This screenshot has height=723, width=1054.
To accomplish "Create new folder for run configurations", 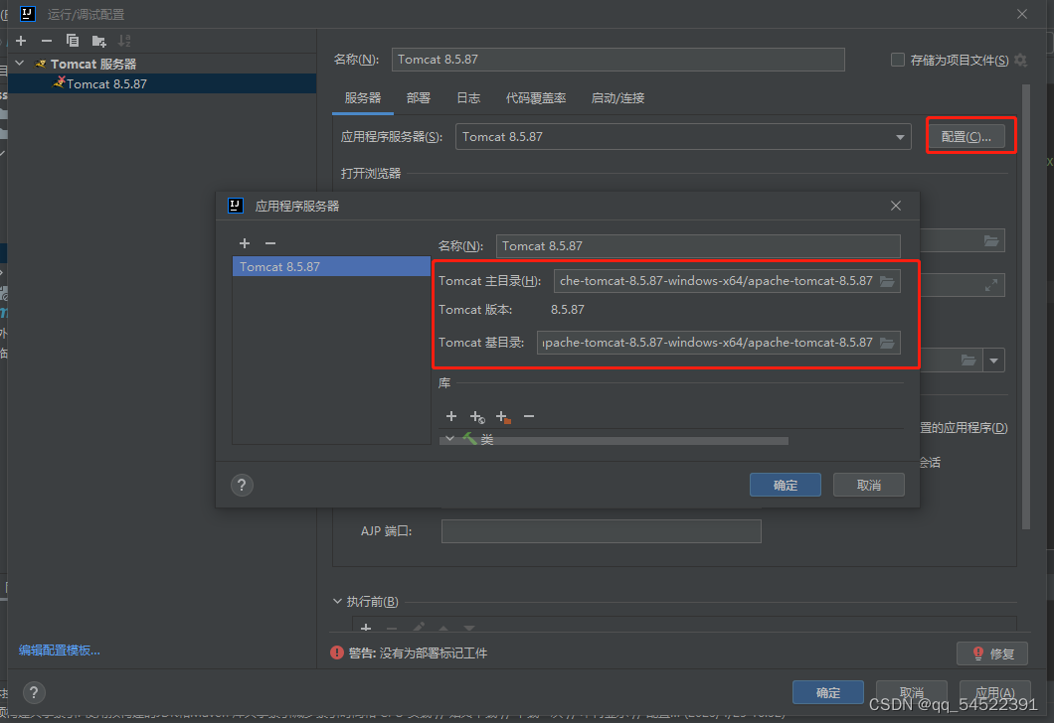I will tap(98, 41).
